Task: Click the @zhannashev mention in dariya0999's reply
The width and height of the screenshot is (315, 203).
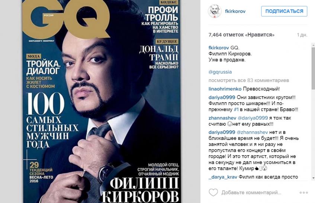Action: pos(252,132)
